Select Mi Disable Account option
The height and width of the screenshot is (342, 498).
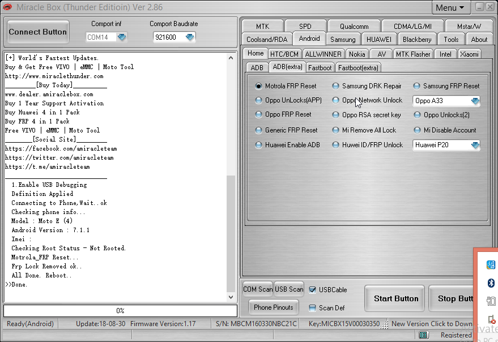(445, 130)
